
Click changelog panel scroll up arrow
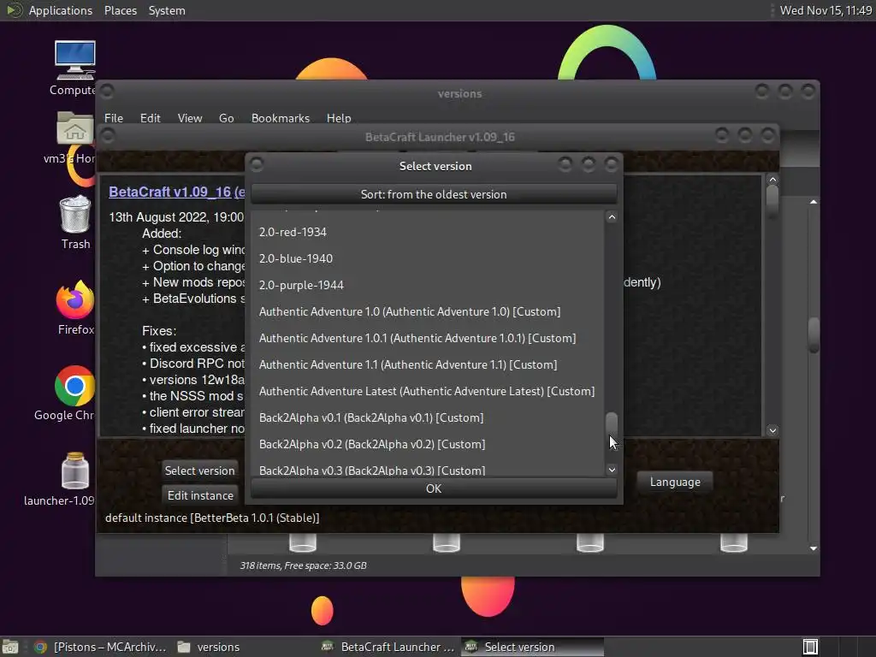tap(772, 180)
